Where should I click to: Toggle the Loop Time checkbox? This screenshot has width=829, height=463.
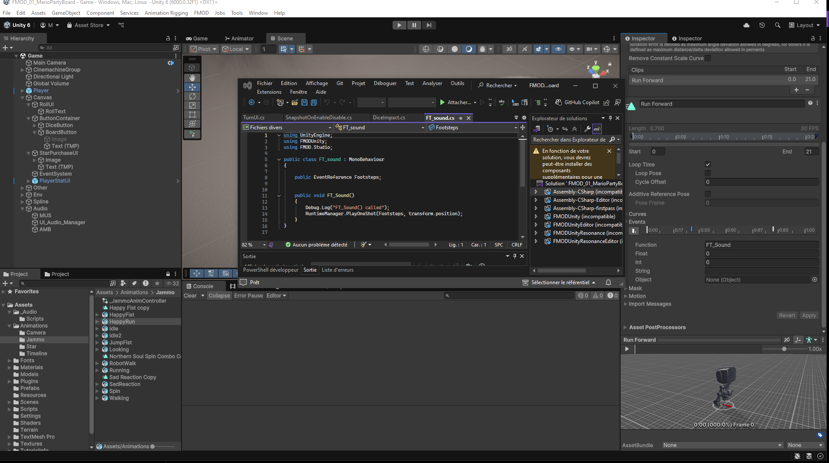tap(708, 164)
